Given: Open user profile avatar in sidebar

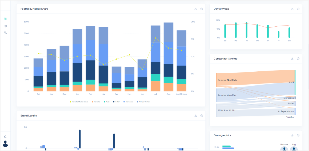Looking at the screenshot, I should pyautogui.click(x=5, y=144).
